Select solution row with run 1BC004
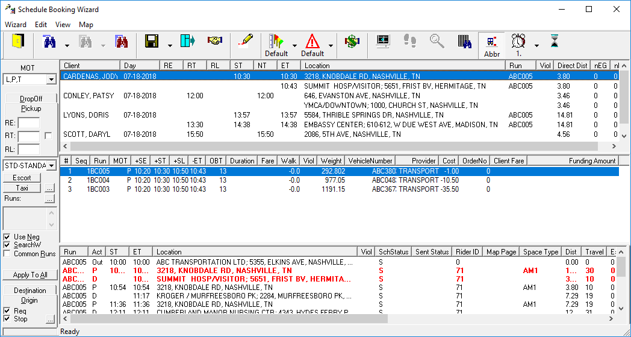 pos(339,180)
